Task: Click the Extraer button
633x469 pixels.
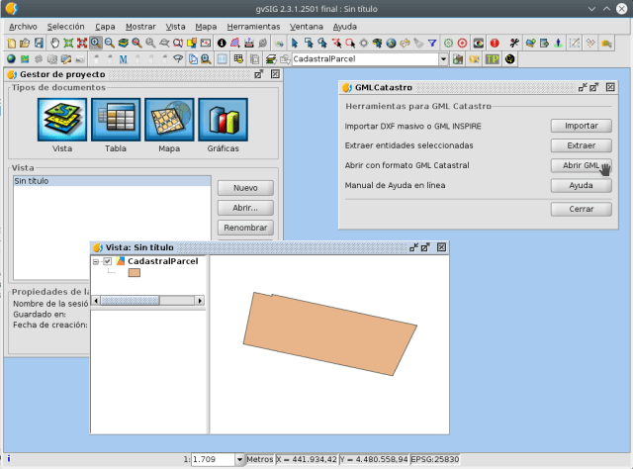Action: point(581,145)
